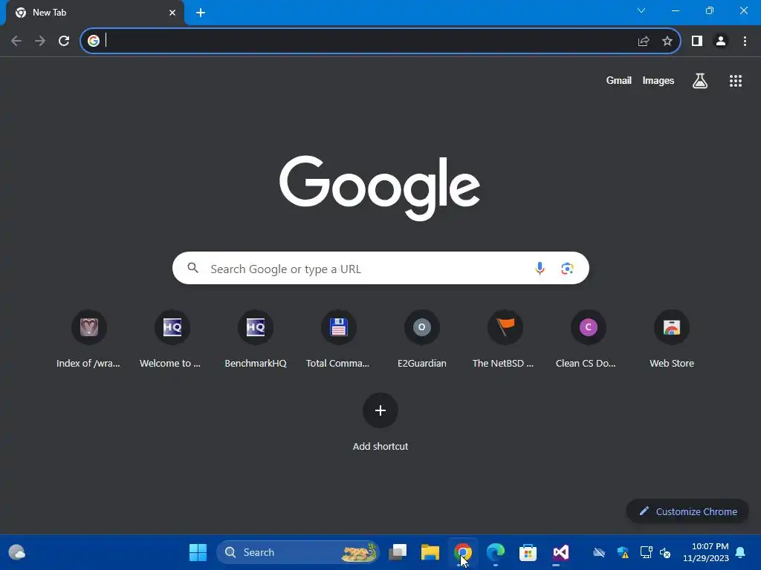Open the tab search dropdown arrow

[x=641, y=10]
